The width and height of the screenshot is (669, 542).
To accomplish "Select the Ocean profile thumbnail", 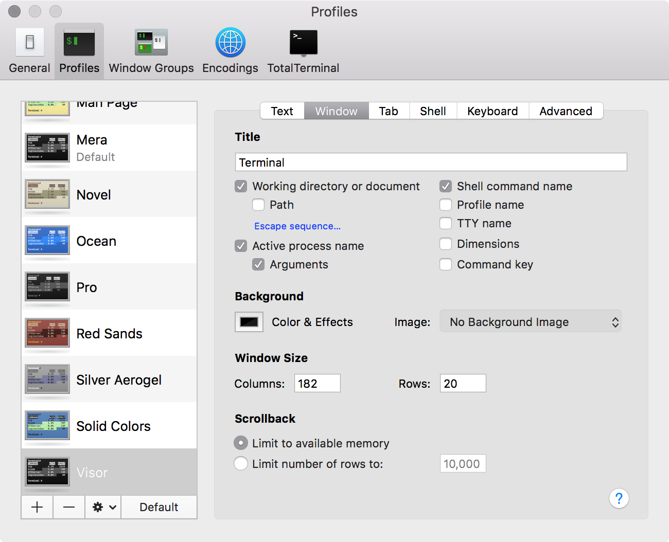I will pyautogui.click(x=47, y=240).
